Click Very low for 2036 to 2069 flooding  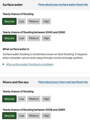9,116
